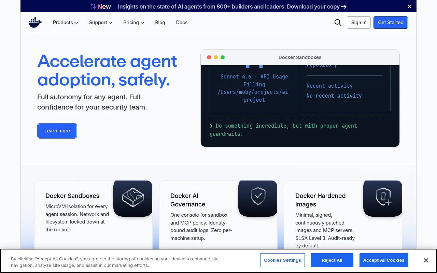Click the Docker Sandboxes cube icon
Screen dimensions: 437x273
click(x=133, y=197)
